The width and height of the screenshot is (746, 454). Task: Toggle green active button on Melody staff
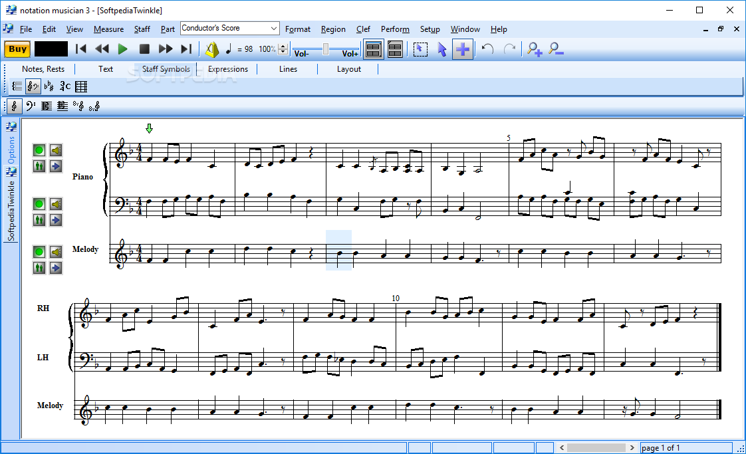pyautogui.click(x=39, y=252)
